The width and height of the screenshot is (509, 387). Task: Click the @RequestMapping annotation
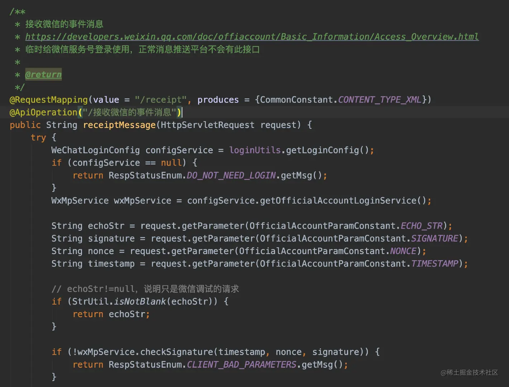pos(49,100)
